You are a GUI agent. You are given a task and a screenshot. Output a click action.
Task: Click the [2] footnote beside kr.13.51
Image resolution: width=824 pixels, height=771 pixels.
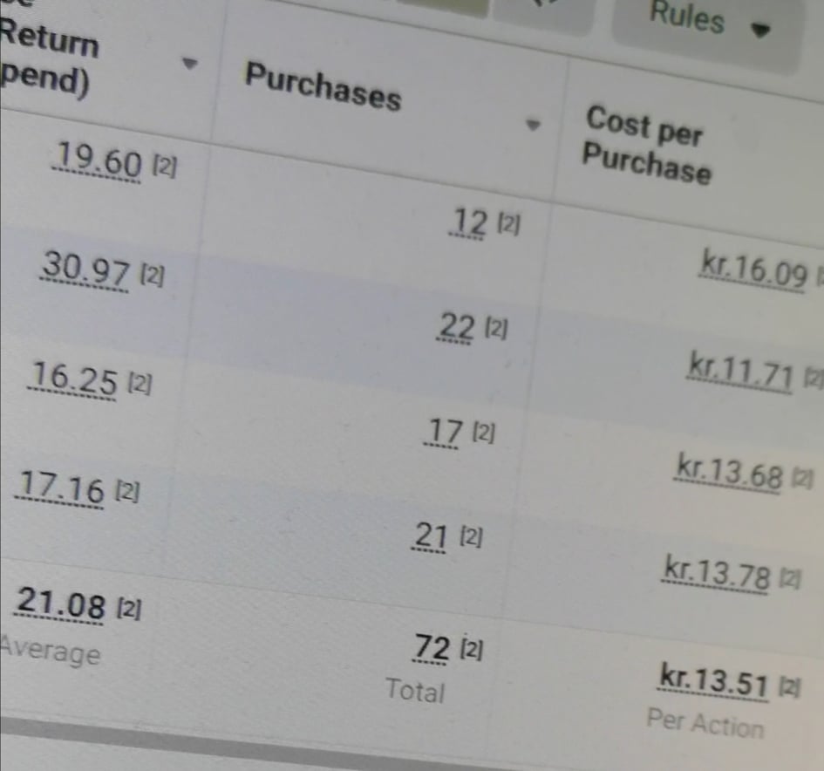point(789,687)
